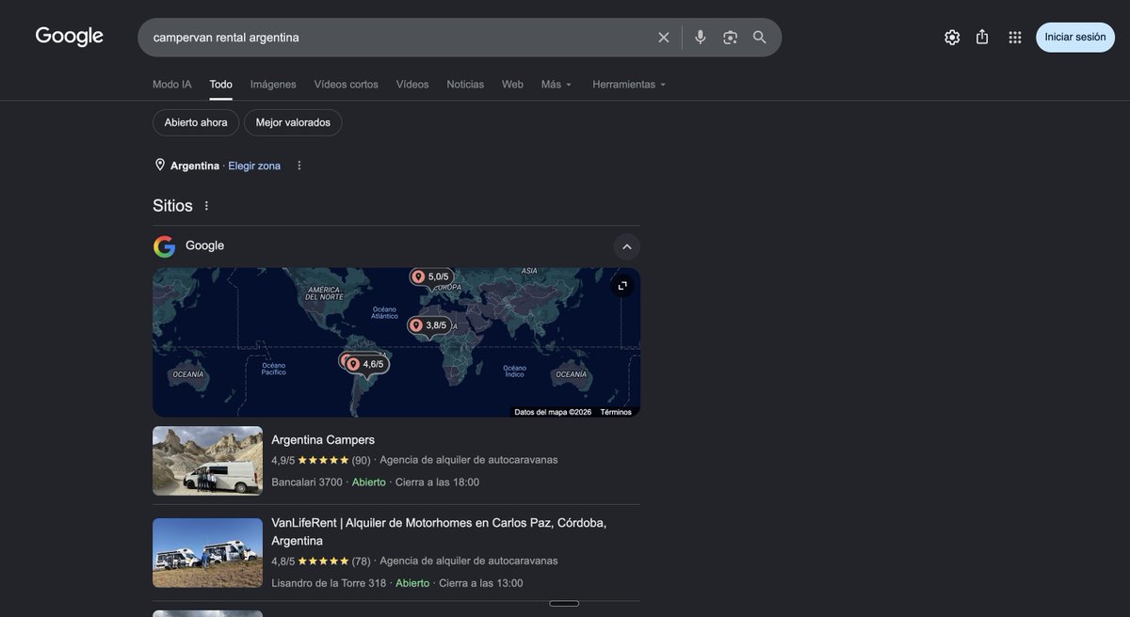Viewport: 1130px width, 617px height.
Task: Click the Términos link on the map
Action: [x=616, y=412]
